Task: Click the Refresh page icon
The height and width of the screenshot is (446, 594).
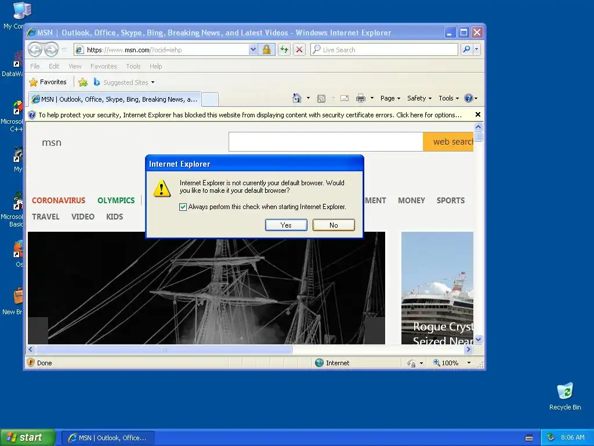Action: pyautogui.click(x=284, y=50)
